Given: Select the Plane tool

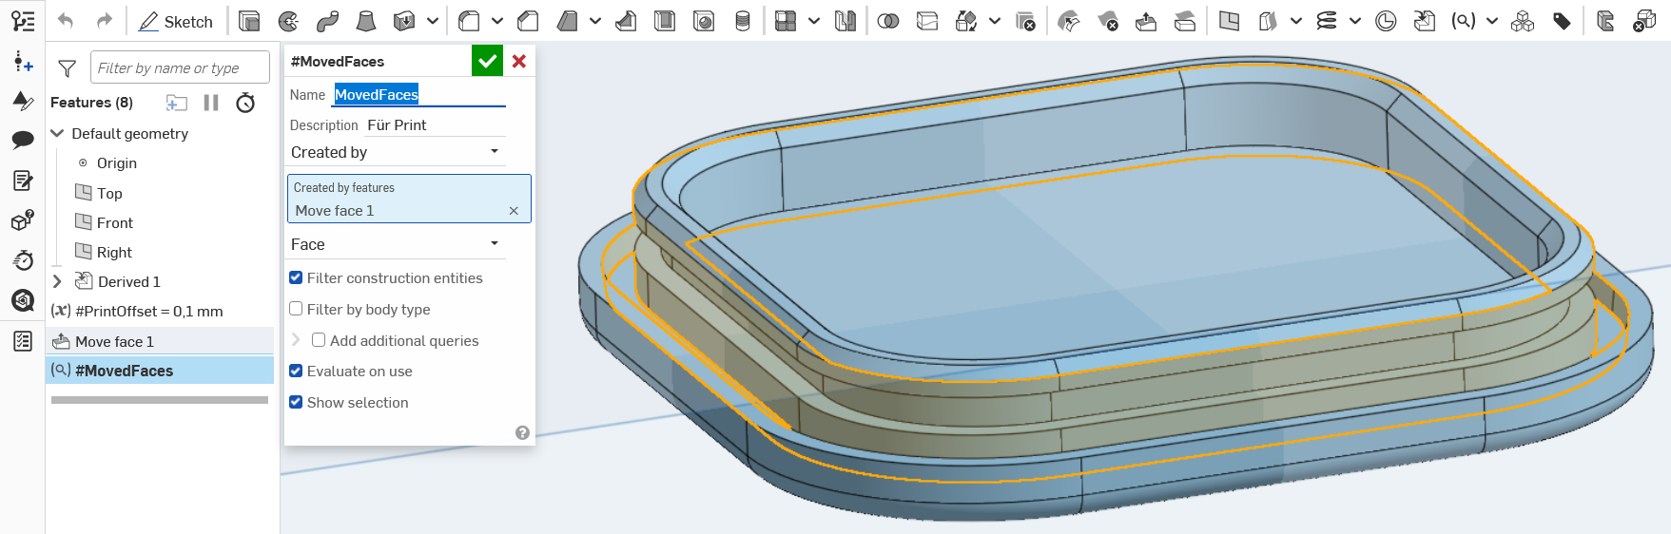Looking at the screenshot, I should [1229, 21].
